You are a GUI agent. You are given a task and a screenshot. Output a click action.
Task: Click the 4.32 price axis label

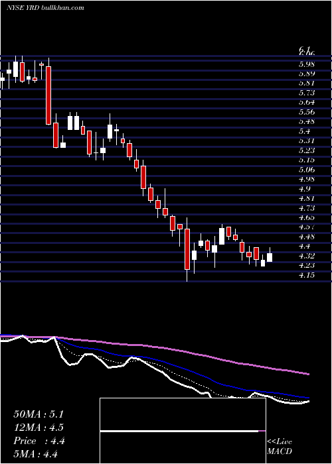pyautogui.click(x=307, y=256)
